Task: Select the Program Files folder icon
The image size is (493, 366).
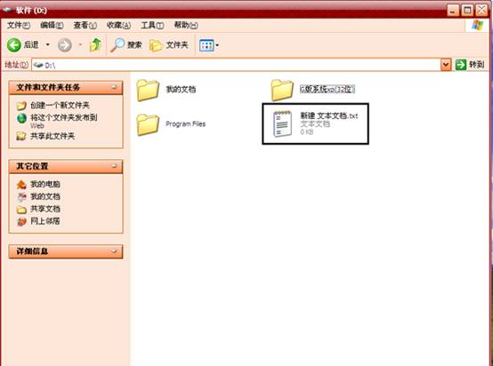Action: (148, 124)
